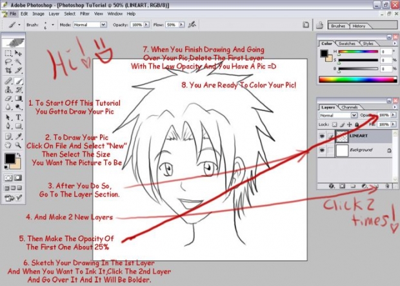400x286 pixels.
Task: Reset to default colors icon
Action: [6, 167]
